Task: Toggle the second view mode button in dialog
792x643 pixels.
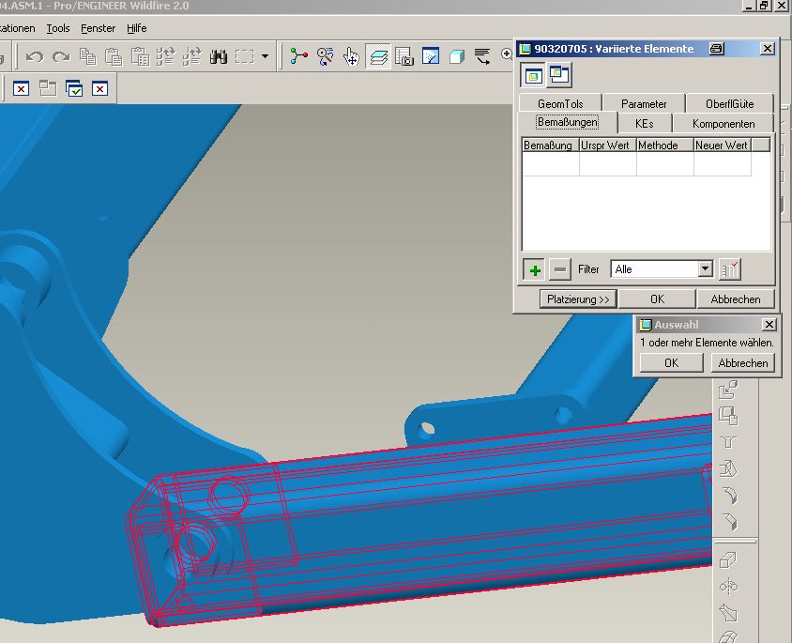Action: pos(559,75)
